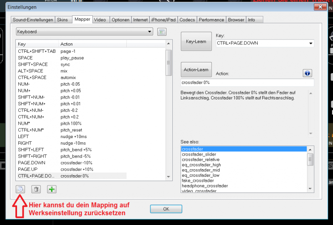Select crossfader_slider in See also list

(x=199, y=154)
